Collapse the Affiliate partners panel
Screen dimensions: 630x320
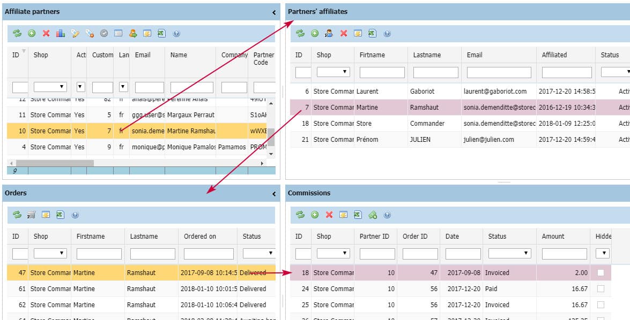[x=274, y=12]
